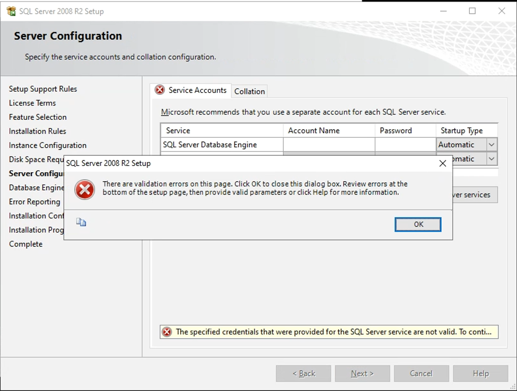Click the Password field for Database Engine
Screen dimensions: 517x391
405,145
